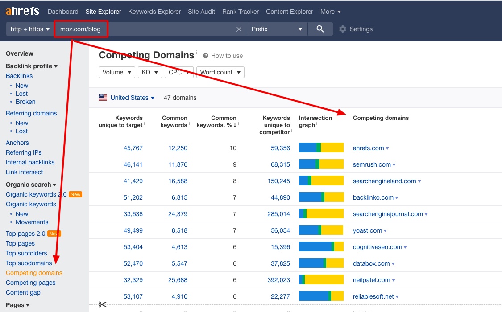Viewport: 502px width, 312px height.
Task: Open the yoast.com domain dropdown
Action: (385, 231)
